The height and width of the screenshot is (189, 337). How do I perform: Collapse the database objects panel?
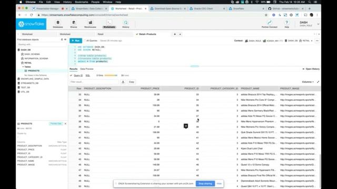click(65, 40)
